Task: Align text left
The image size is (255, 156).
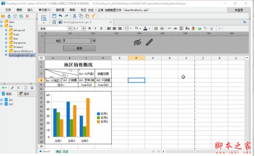Action: click(109, 29)
